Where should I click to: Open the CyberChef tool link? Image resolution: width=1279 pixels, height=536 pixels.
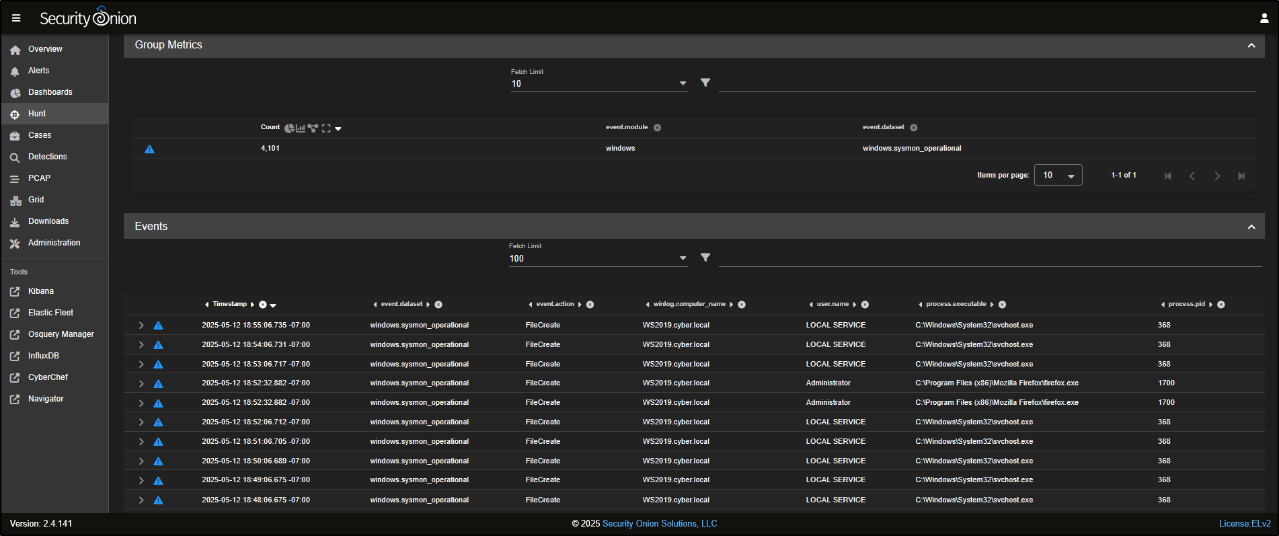tap(48, 377)
